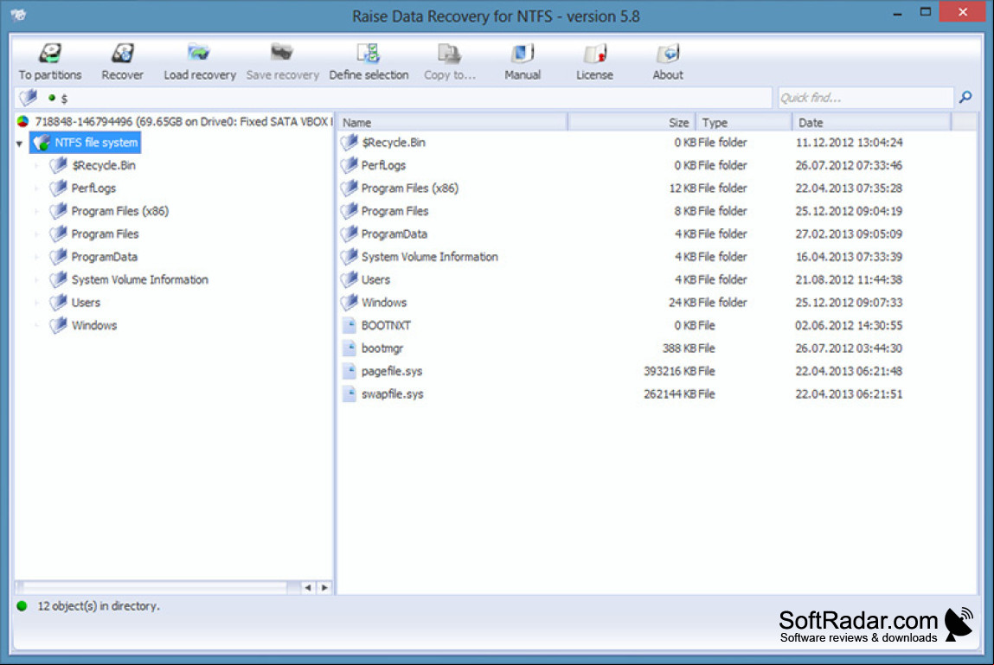Click the tree pane right scroll arrow
The height and width of the screenshot is (665, 994).
coord(324,588)
